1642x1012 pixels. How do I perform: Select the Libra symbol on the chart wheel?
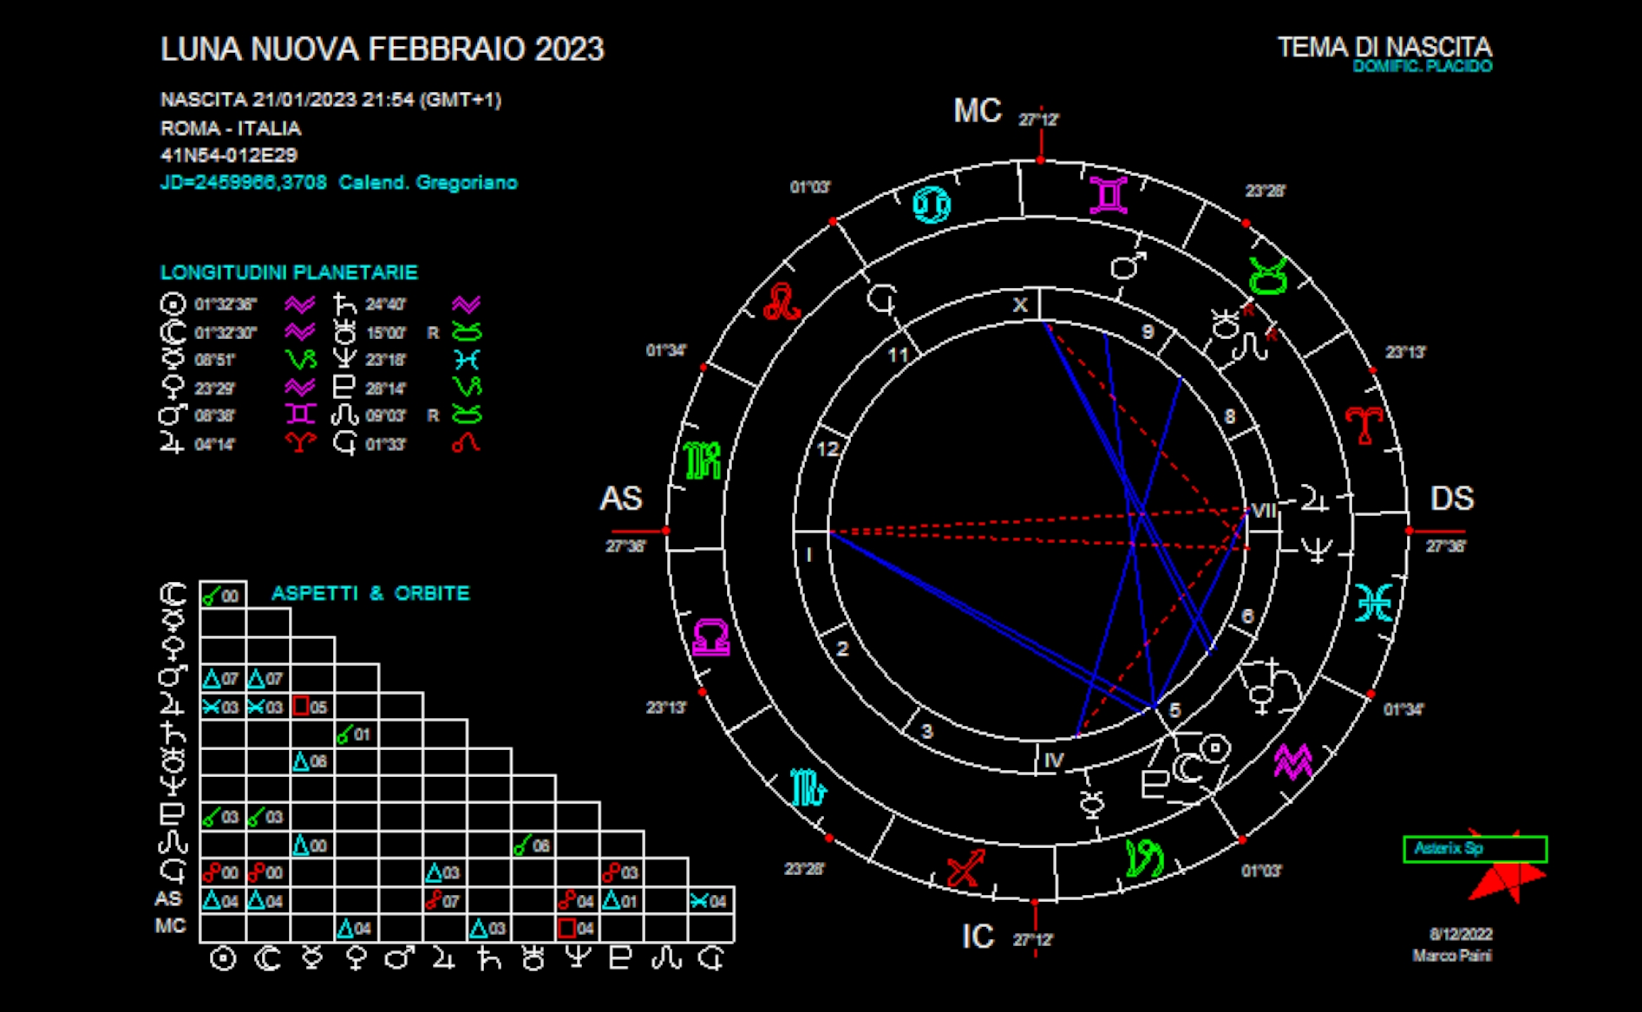click(710, 639)
